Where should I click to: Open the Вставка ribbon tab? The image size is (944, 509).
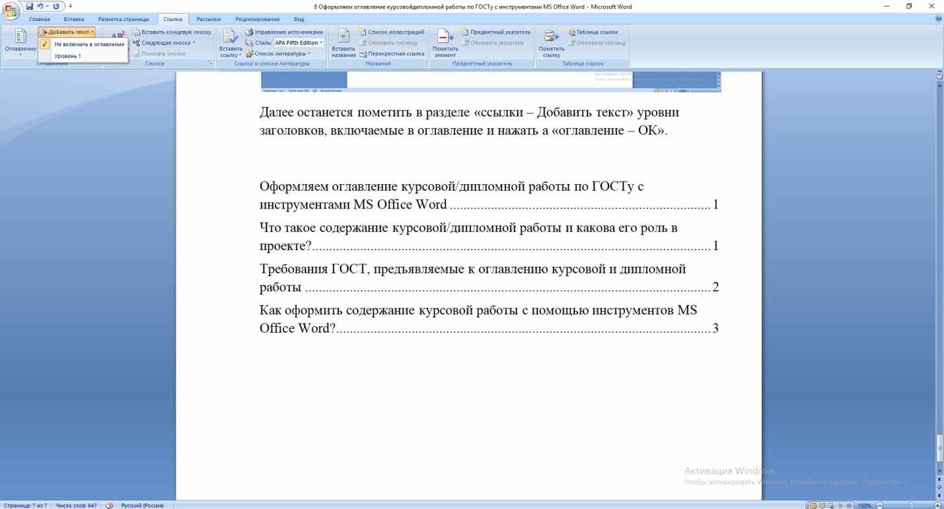point(74,20)
